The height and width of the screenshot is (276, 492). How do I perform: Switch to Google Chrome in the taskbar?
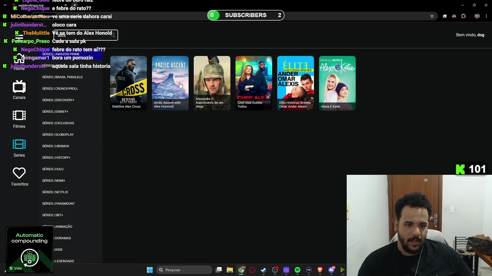click(x=241, y=270)
